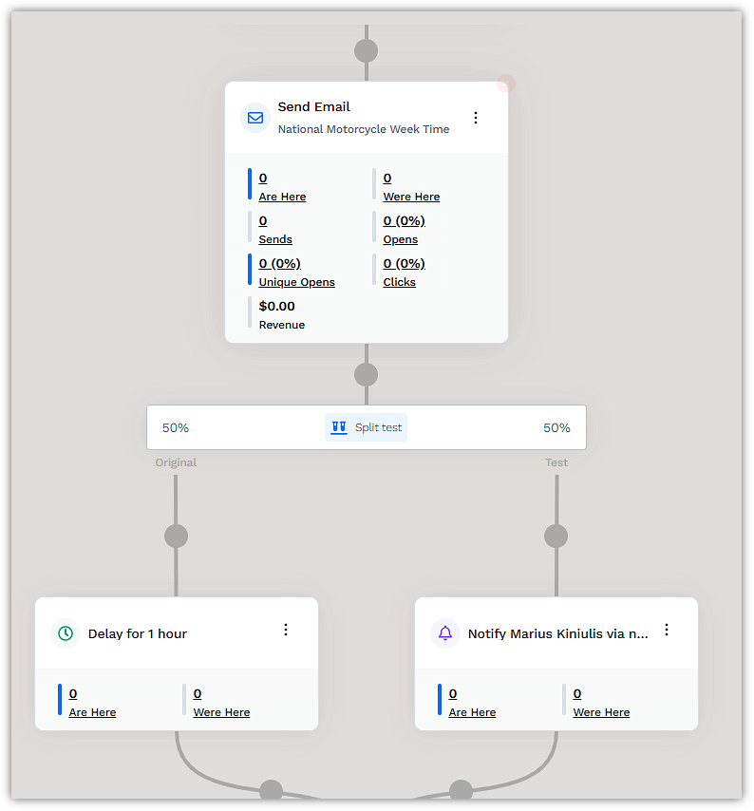Click the red badge on Send Email card

click(x=506, y=84)
